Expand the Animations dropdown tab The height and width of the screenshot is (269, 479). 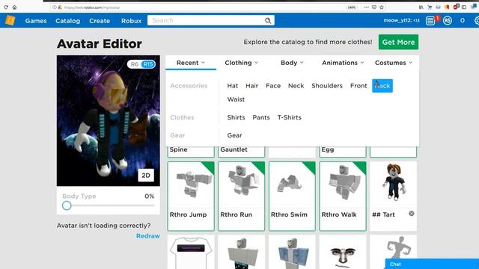(x=343, y=63)
